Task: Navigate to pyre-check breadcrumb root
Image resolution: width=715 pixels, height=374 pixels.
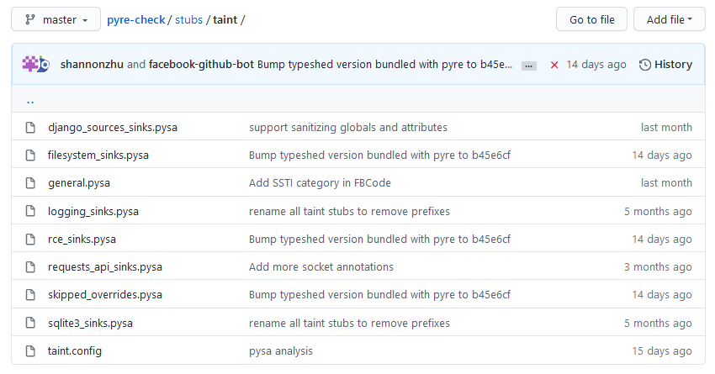Action: (137, 19)
